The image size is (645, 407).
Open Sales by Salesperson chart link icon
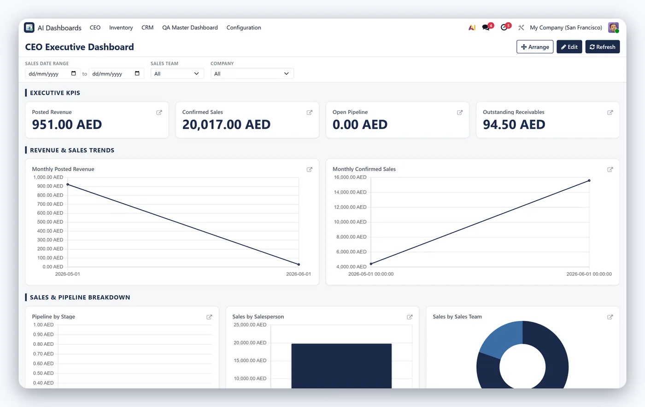click(x=410, y=317)
